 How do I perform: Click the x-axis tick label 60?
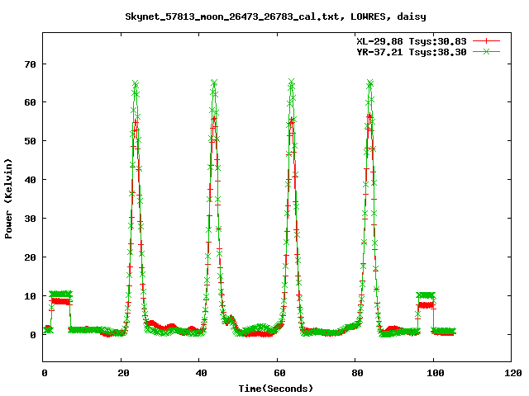pyautogui.click(x=279, y=373)
